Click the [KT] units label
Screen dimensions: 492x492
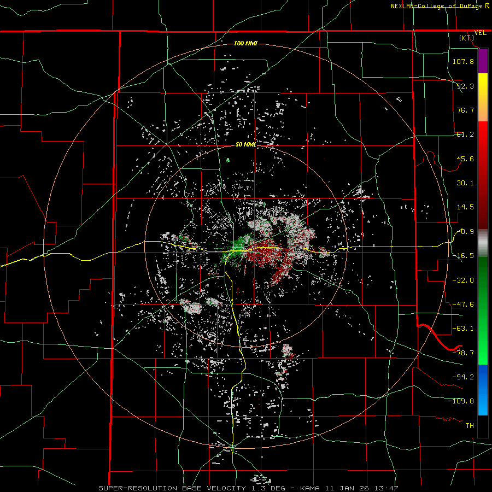(x=467, y=38)
